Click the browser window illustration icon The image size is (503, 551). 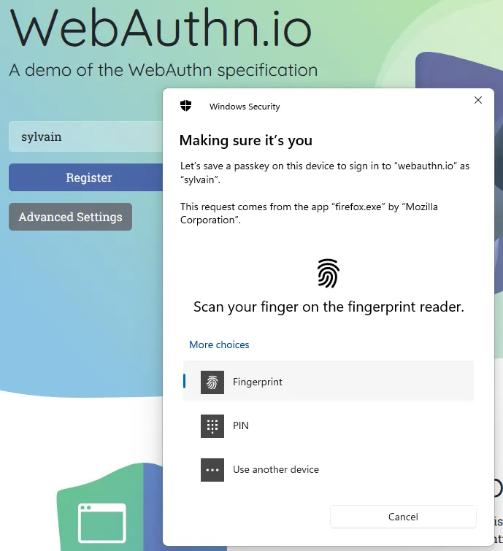click(x=102, y=523)
